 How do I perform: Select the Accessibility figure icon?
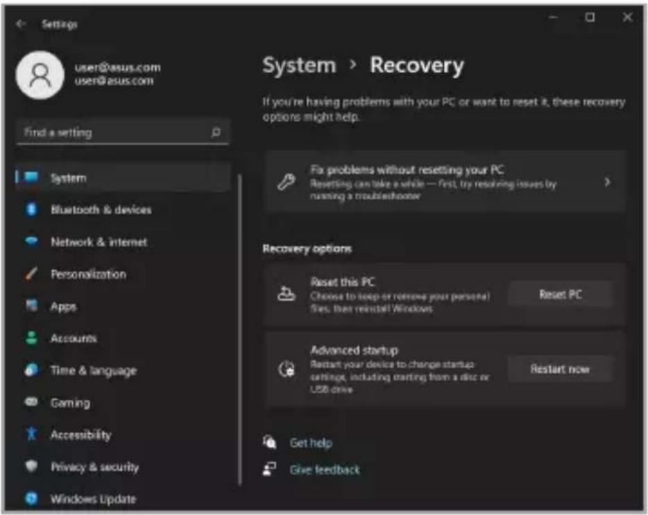tap(31, 434)
